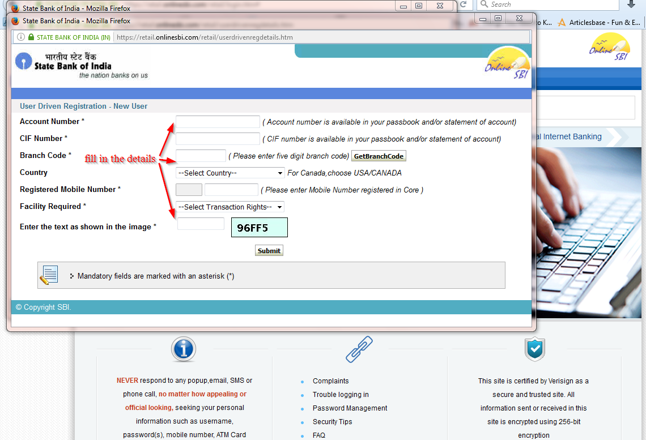Click the Firefox icon in front window title
The height and width of the screenshot is (440, 646).
tap(15, 21)
